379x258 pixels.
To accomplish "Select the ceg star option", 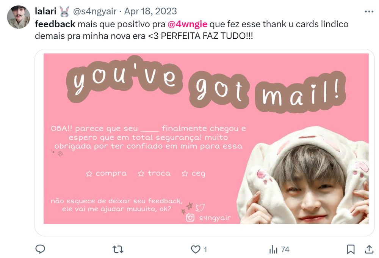I will click(193, 173).
